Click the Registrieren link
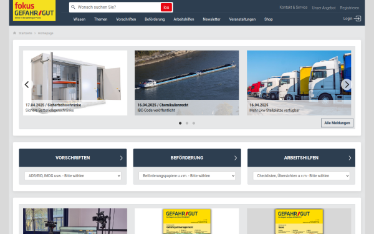 click(350, 8)
